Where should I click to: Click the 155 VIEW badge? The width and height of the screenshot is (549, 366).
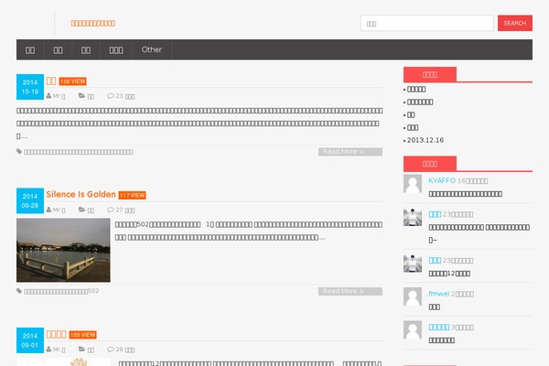tap(82, 335)
